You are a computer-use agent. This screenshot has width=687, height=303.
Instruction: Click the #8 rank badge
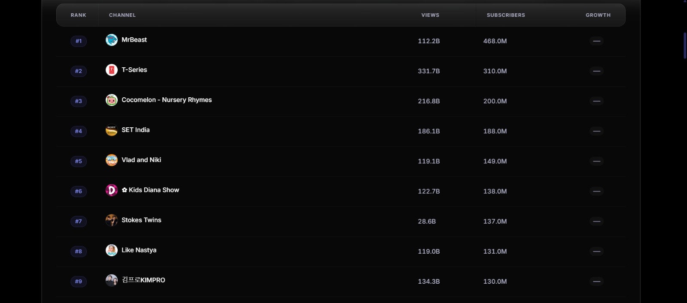pyautogui.click(x=79, y=251)
